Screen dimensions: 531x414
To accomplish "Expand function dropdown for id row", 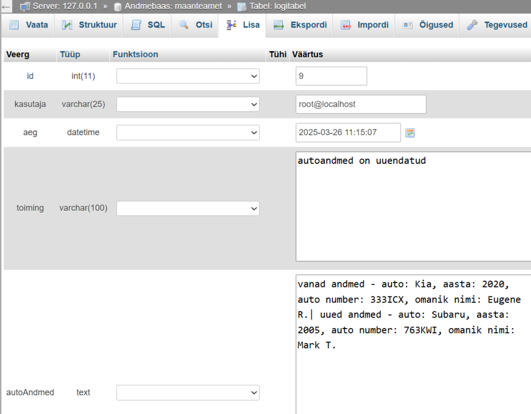I will pos(188,76).
